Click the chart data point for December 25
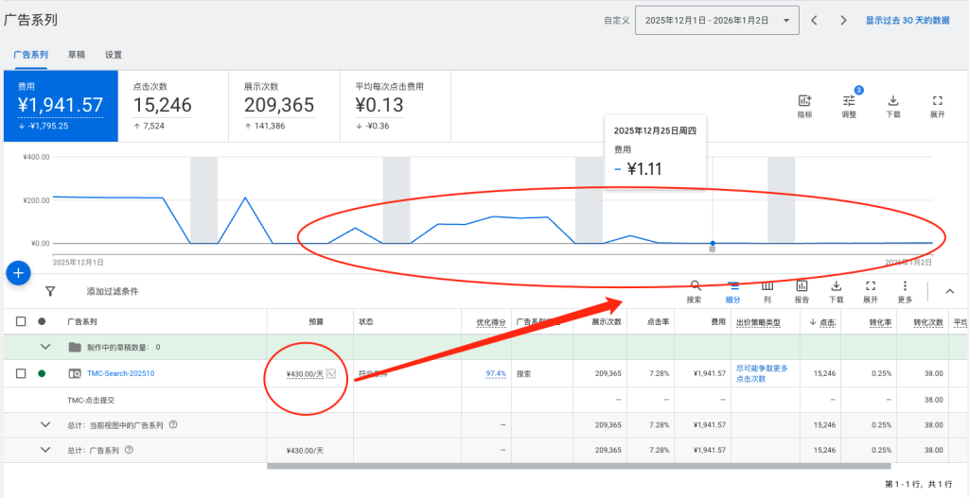Image resolution: width=969 pixels, height=498 pixels. 713,243
